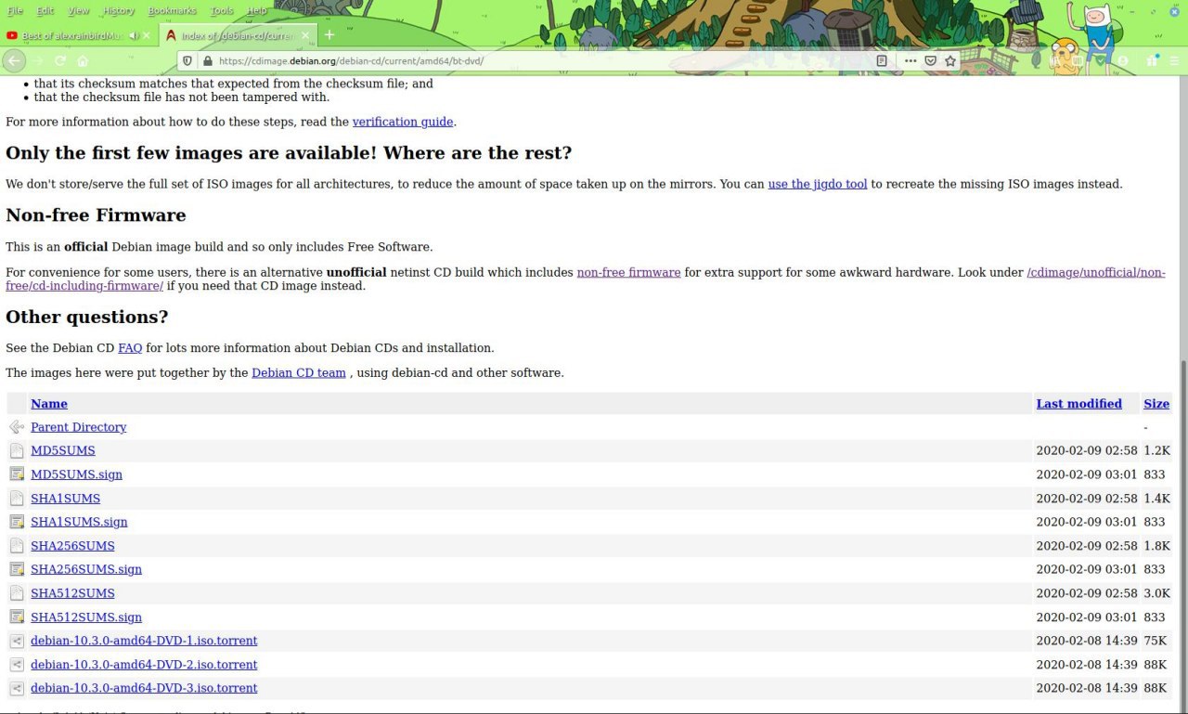Download debian-10.3.0-amd64-DVD-1.iso.torrent

point(144,641)
